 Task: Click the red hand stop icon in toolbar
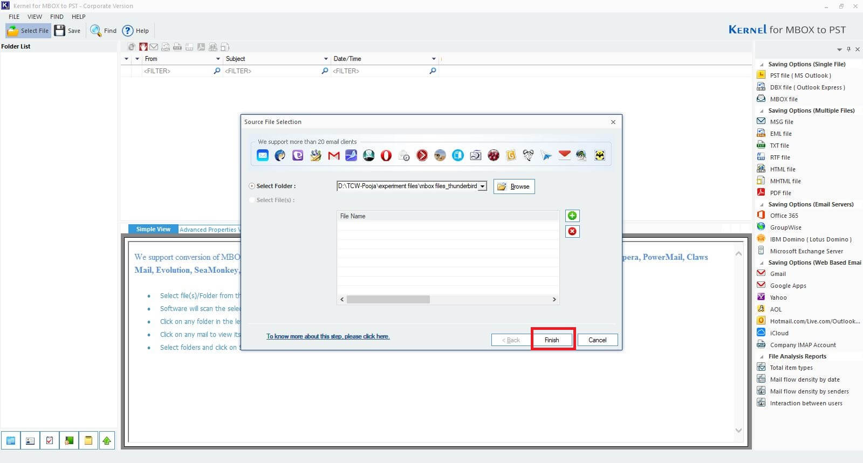(x=143, y=47)
